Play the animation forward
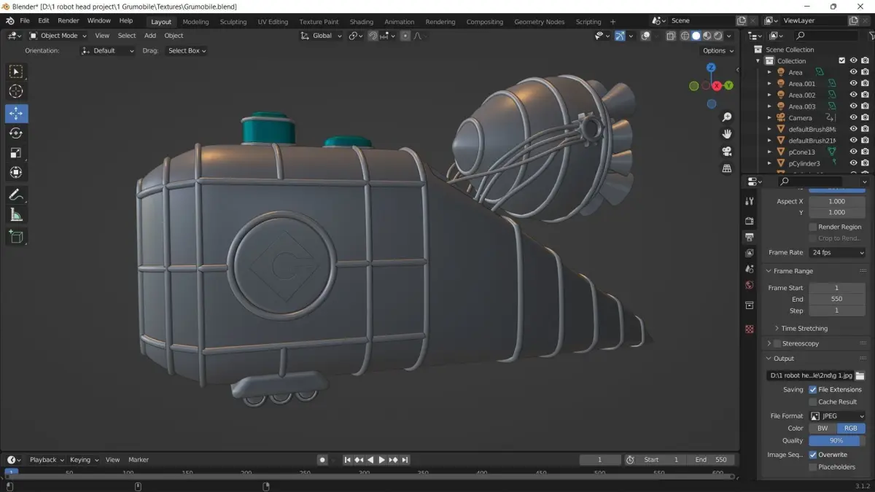 click(x=381, y=460)
